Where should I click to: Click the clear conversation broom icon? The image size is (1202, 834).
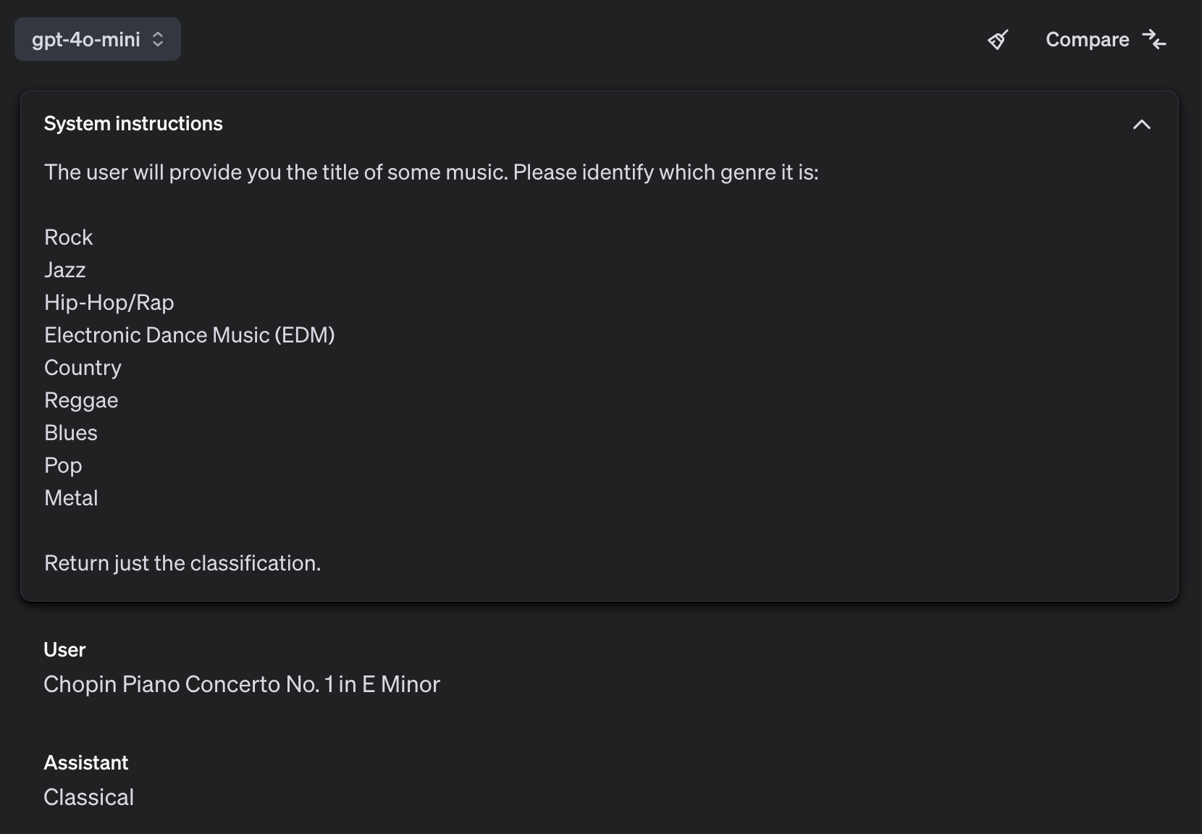pyautogui.click(x=998, y=39)
